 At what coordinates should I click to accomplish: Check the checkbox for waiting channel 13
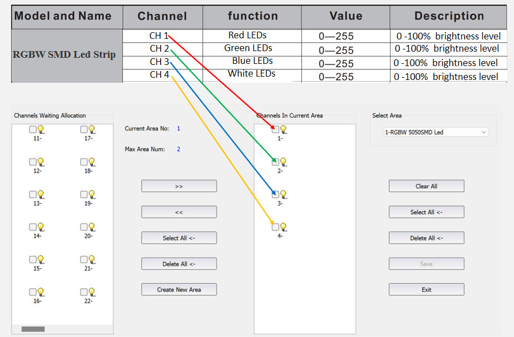pyautogui.click(x=33, y=194)
